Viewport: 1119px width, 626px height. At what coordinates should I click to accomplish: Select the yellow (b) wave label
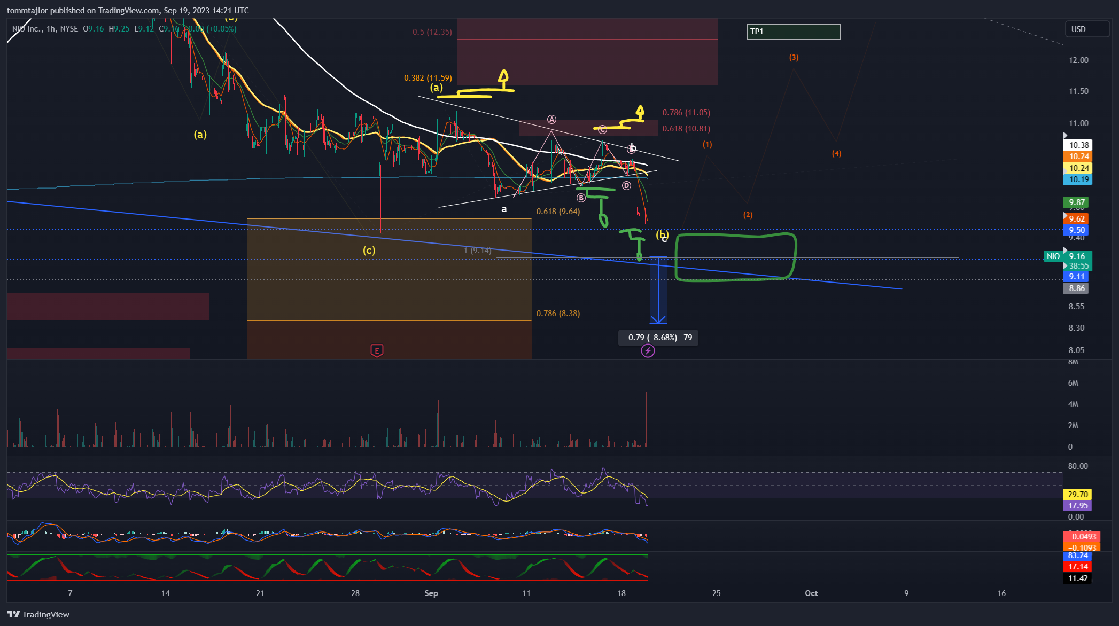[x=662, y=234]
